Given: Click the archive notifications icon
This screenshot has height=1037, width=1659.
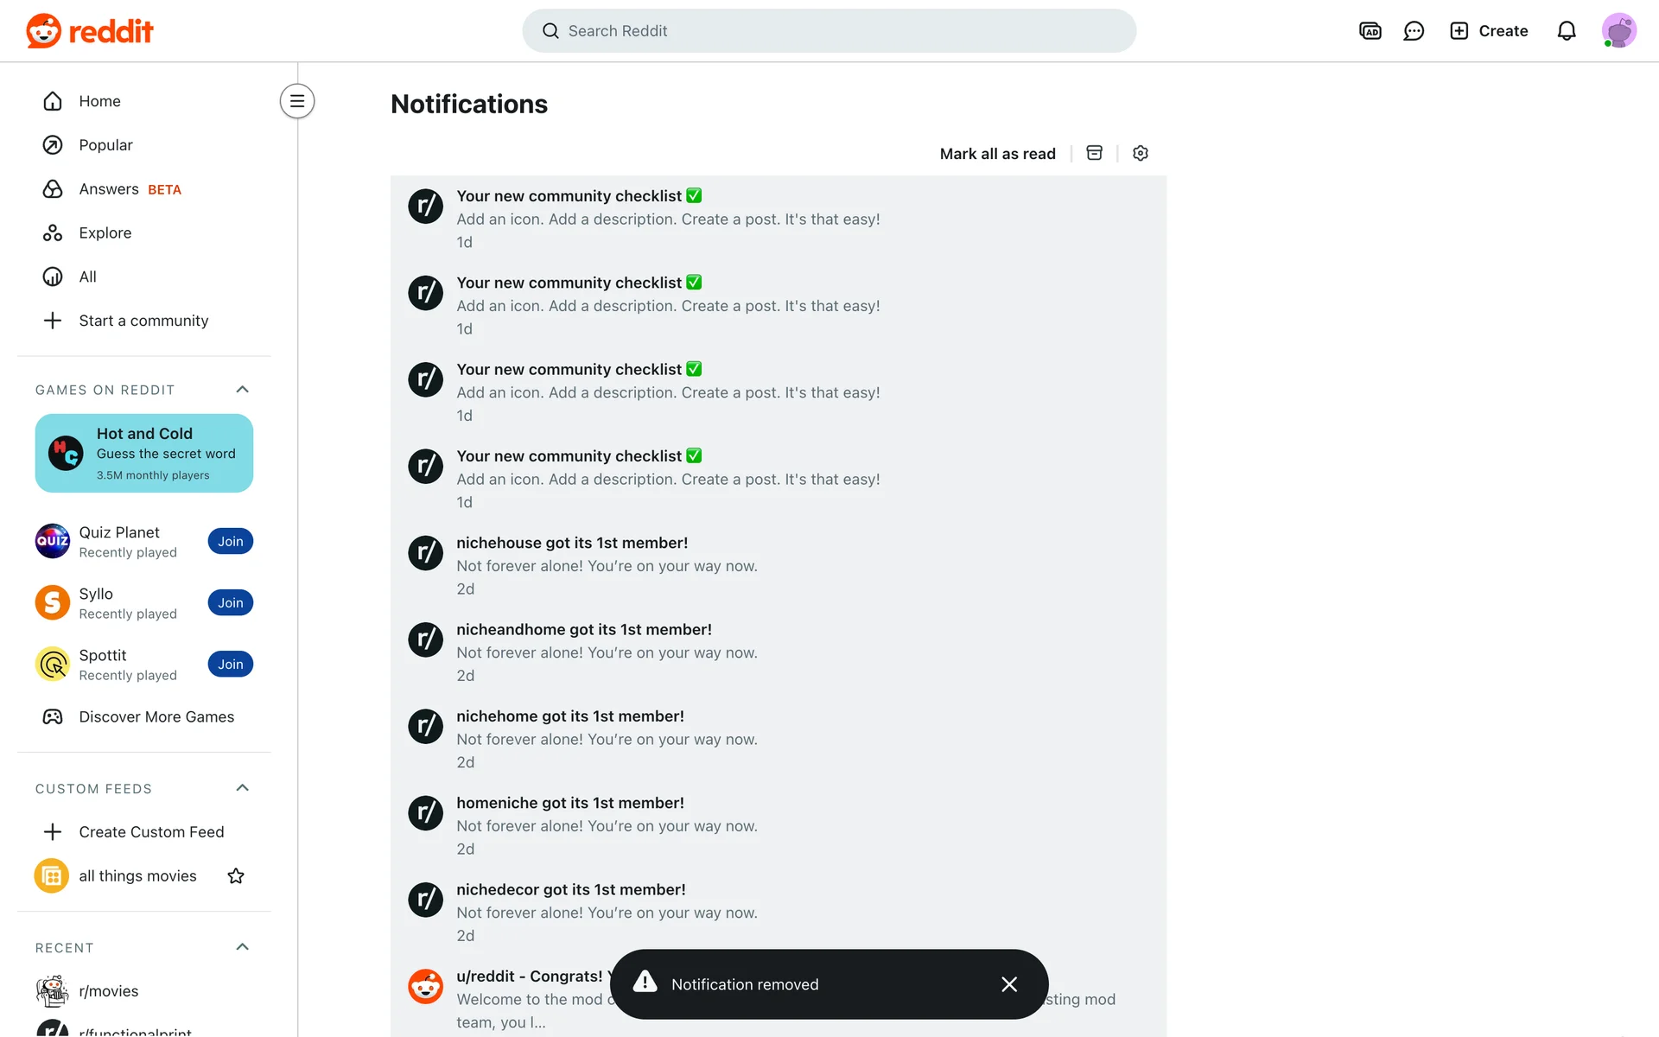Looking at the screenshot, I should point(1094,153).
